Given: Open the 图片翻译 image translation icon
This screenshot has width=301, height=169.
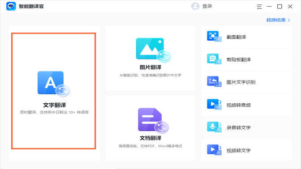Looking at the screenshot, I should pyautogui.click(x=153, y=50).
